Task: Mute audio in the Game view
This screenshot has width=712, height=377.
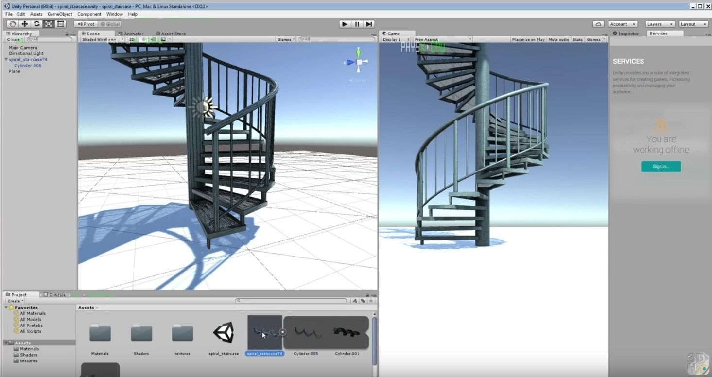Action: [x=557, y=39]
